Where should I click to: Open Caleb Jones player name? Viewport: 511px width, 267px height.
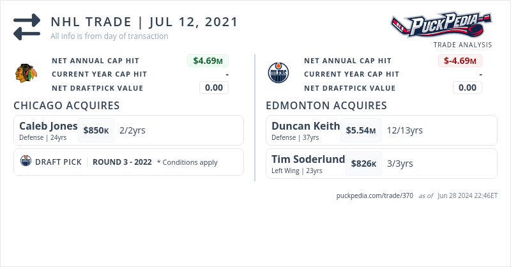(49, 126)
